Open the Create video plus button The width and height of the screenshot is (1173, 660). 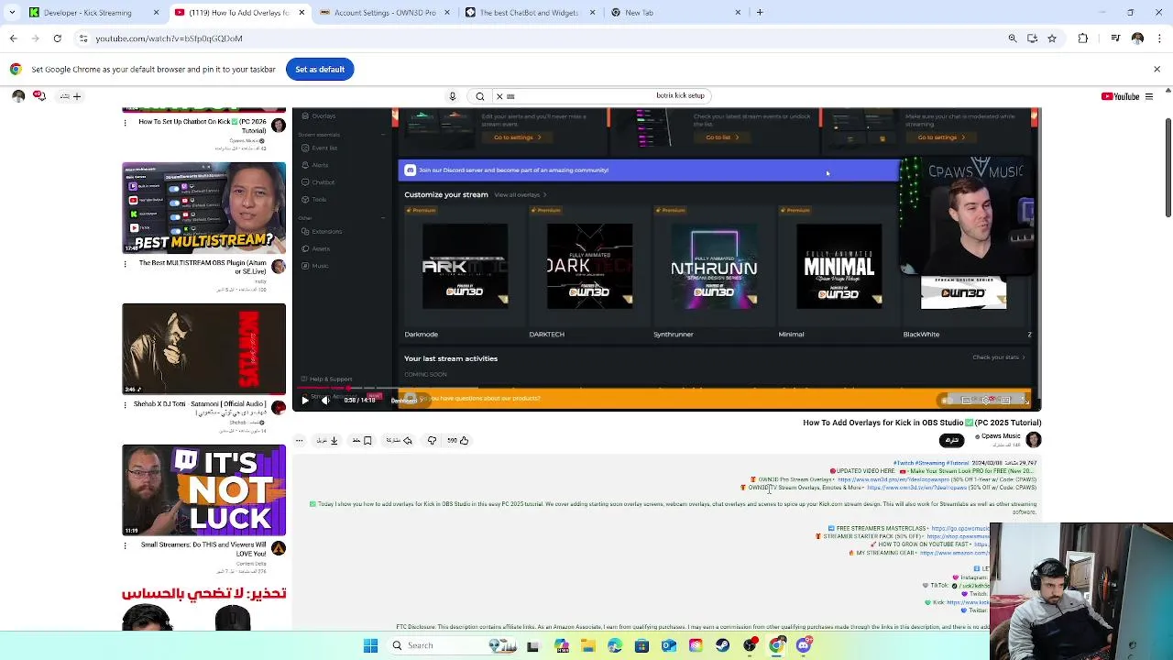click(71, 96)
